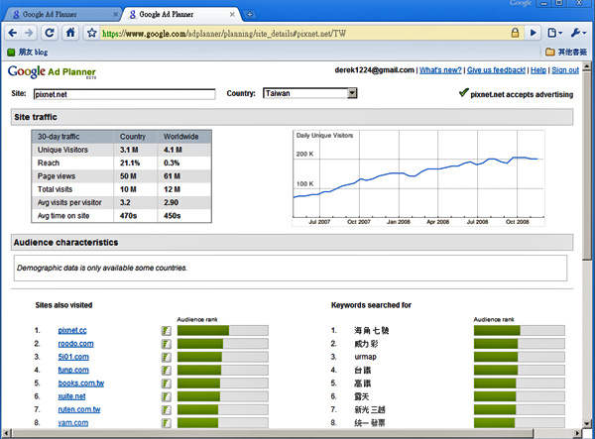Image resolution: width=595 pixels, height=439 pixels.
Task: Reload the page with refresh icon
Action: pyautogui.click(x=50, y=33)
